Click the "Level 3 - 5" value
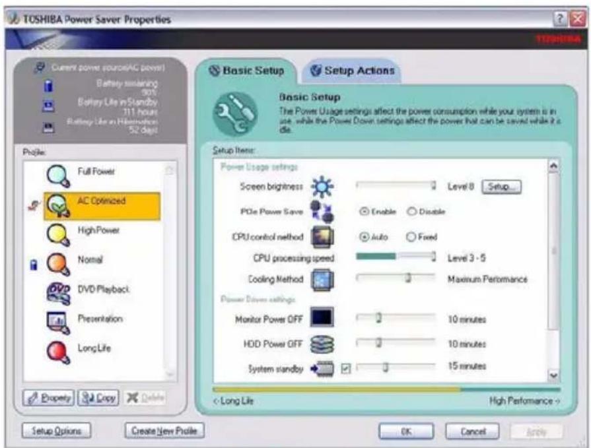 pos(466,258)
